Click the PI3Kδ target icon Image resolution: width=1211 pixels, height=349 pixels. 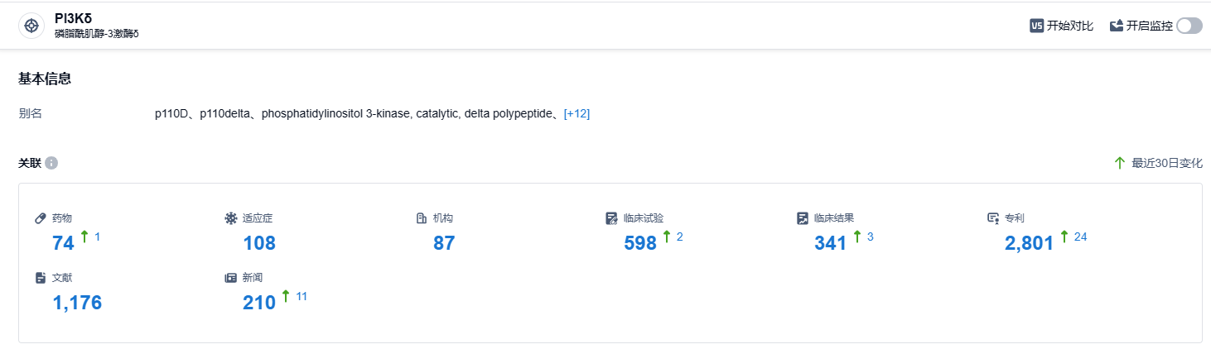point(31,26)
